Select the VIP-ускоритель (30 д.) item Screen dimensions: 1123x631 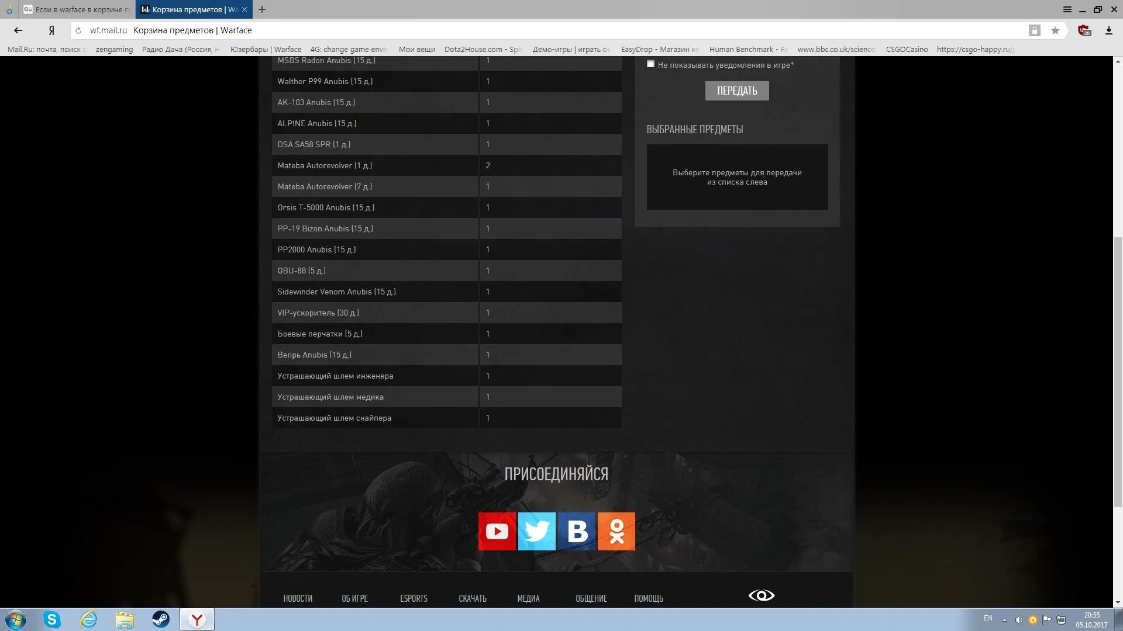click(x=318, y=313)
